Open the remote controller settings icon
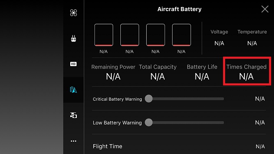274x154 pixels. click(x=74, y=39)
